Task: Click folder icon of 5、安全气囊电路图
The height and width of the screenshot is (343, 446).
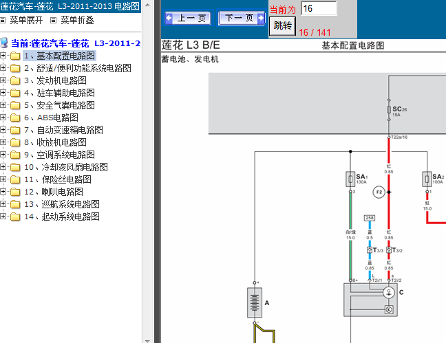Action: [15, 105]
